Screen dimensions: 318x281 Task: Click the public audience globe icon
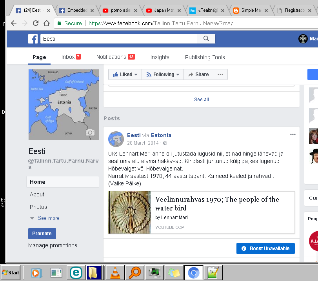pos(165,143)
